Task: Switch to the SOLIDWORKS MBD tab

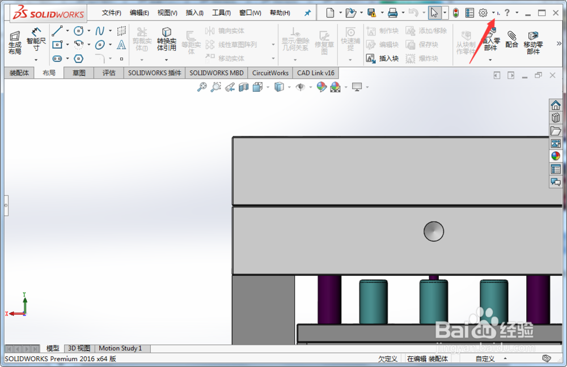Action: [216, 73]
